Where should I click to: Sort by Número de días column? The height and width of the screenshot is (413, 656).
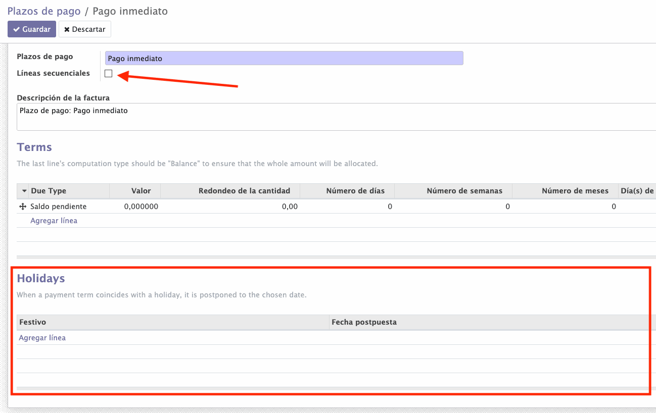point(355,191)
